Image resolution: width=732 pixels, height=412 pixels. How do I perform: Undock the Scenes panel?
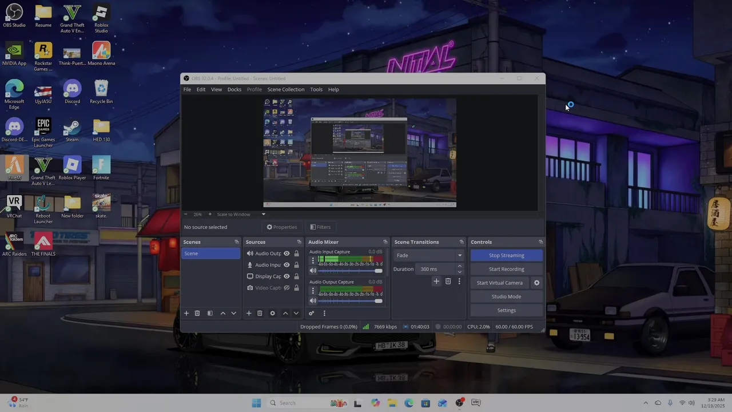(237, 242)
